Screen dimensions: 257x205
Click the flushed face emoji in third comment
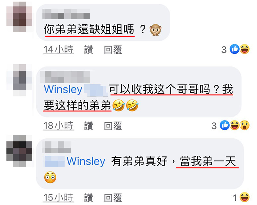pos(50,177)
